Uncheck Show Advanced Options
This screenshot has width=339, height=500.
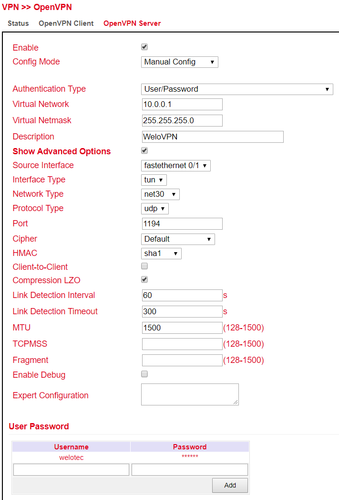(x=144, y=150)
